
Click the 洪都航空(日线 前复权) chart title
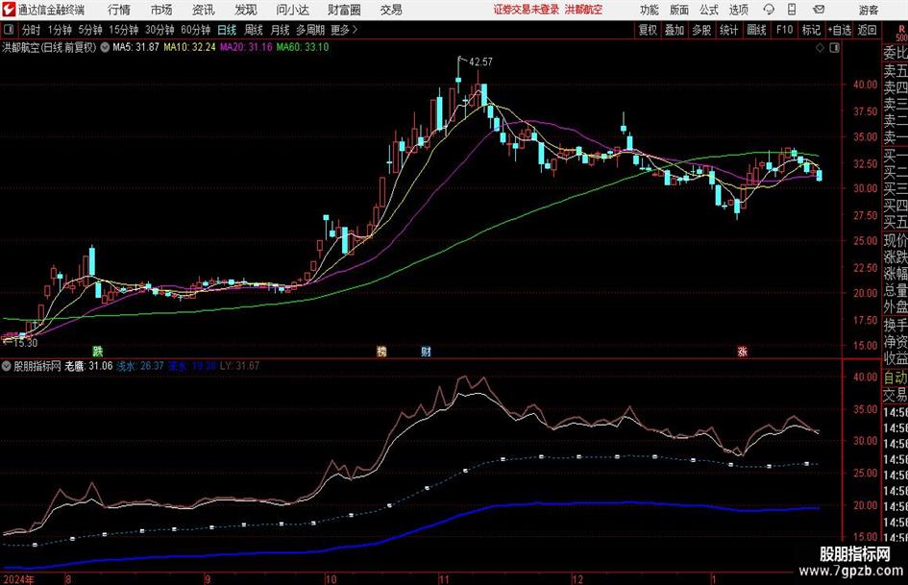click(x=49, y=47)
